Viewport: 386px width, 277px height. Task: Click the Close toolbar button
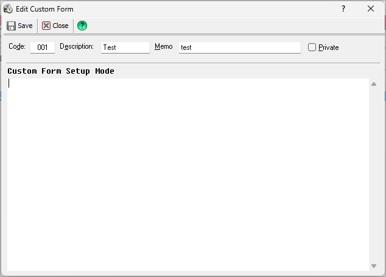pyautogui.click(x=55, y=26)
